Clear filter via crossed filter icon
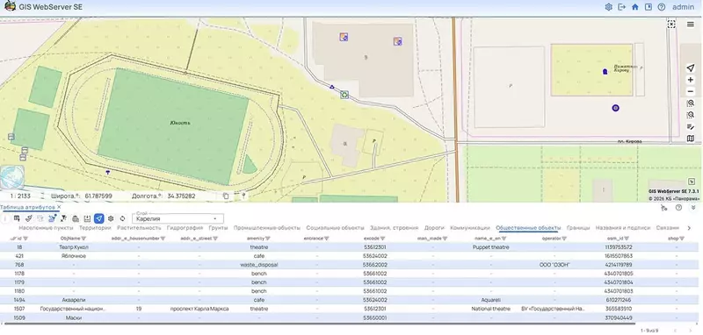 (x=63, y=218)
